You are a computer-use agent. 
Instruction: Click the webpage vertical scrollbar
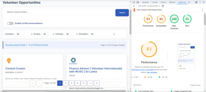130,22
